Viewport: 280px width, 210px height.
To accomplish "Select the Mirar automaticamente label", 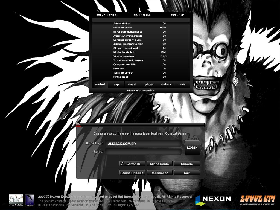I will click(128, 32).
